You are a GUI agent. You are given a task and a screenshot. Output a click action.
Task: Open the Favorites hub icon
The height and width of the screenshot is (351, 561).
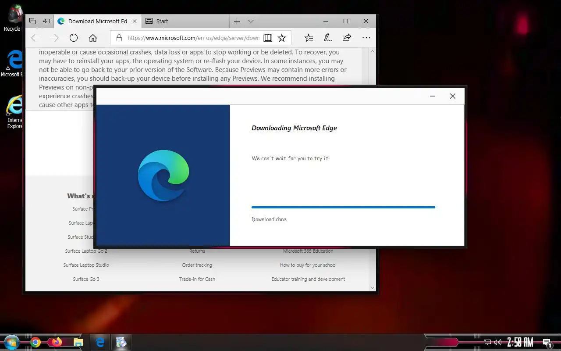309,38
